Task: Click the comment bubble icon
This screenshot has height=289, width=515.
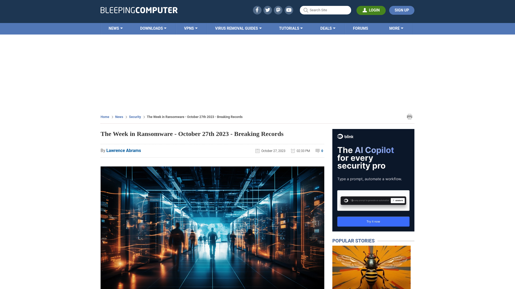Action: [x=317, y=151]
